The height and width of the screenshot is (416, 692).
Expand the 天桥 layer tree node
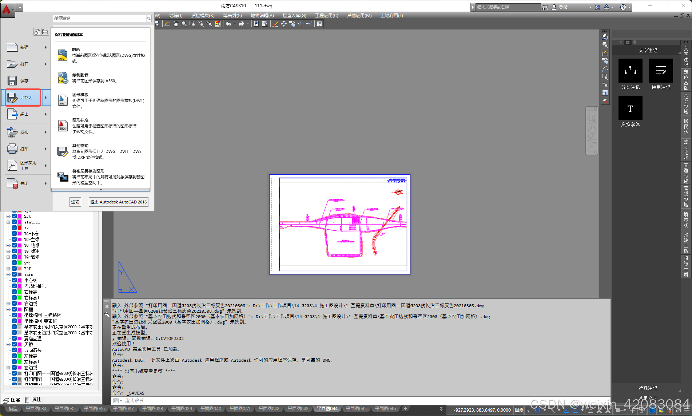pos(8,344)
